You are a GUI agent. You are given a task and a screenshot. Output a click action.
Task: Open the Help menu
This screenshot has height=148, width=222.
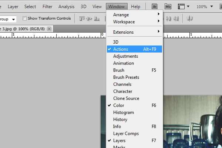tap(135, 7)
